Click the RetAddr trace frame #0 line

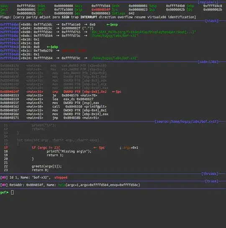pyautogui.click(x=70, y=185)
